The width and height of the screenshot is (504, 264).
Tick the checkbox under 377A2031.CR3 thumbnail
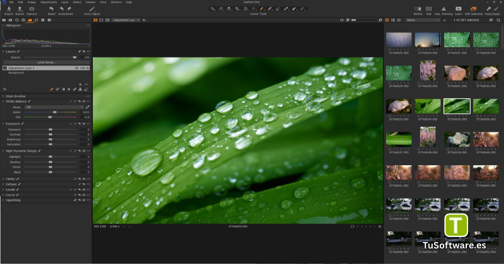tap(448, 83)
